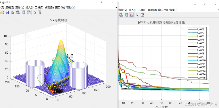
Task: Select the UAV4 legend entry
Action: [196, 40]
